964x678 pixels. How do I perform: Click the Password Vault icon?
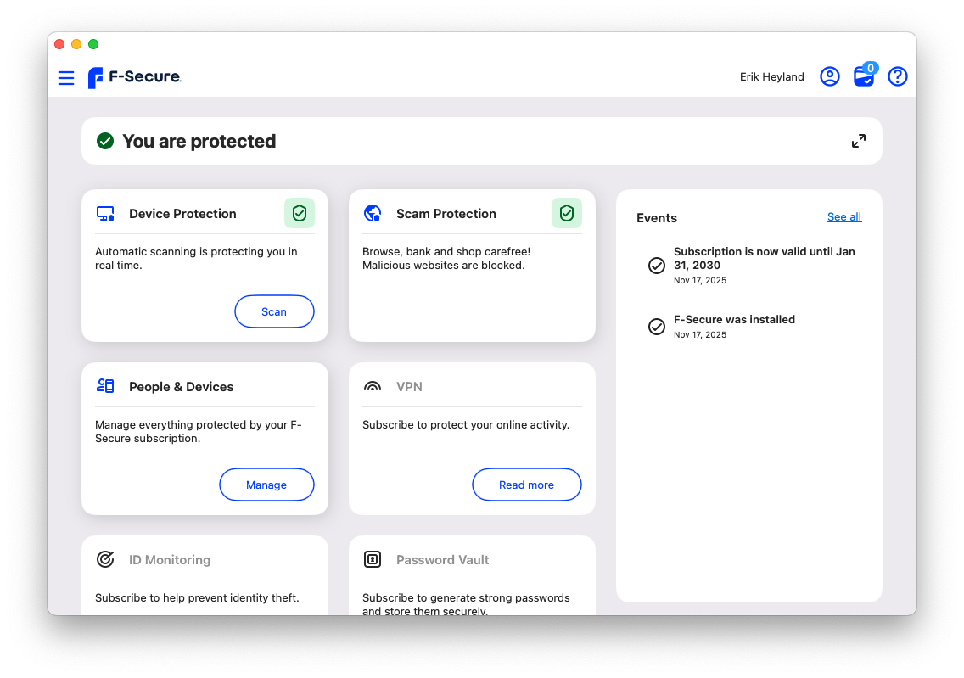tap(373, 559)
